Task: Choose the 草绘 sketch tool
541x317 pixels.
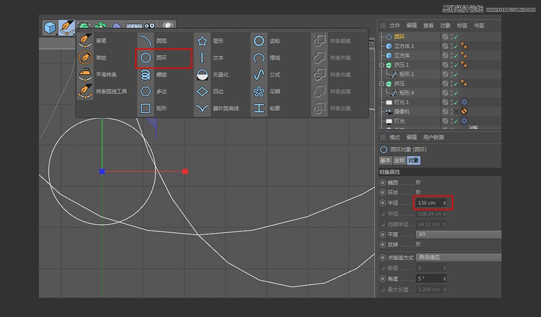Action: click(x=92, y=57)
